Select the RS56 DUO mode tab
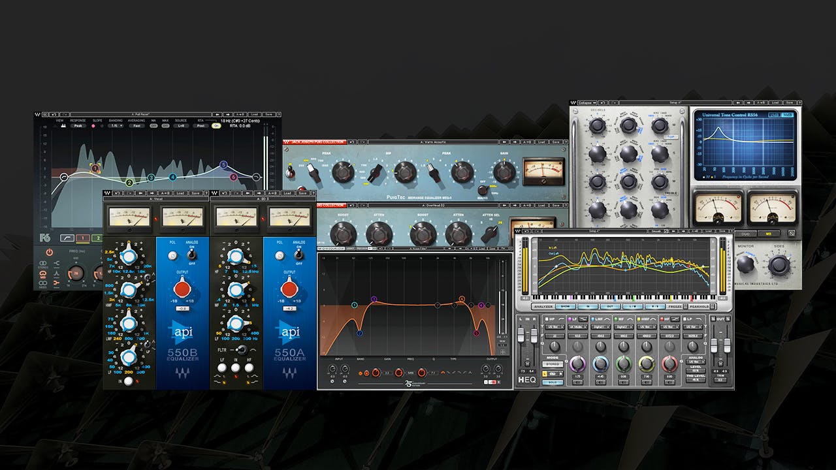 coord(746,233)
